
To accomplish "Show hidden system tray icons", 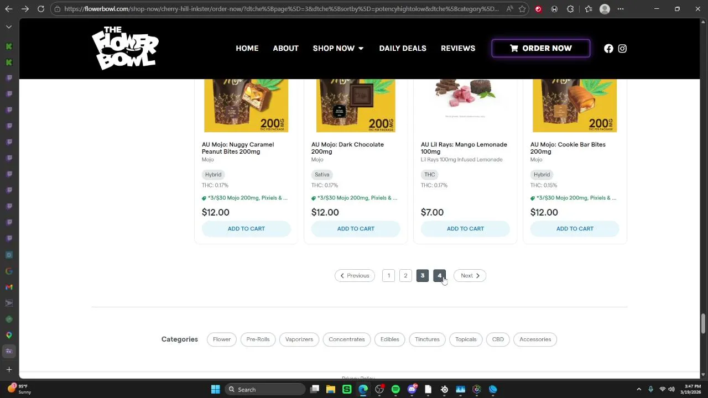I will tap(639, 390).
